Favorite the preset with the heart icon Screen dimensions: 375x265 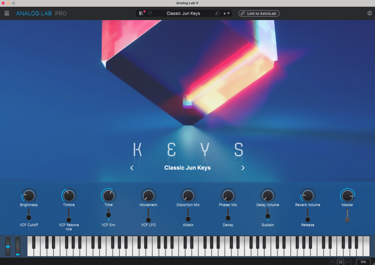click(150, 13)
